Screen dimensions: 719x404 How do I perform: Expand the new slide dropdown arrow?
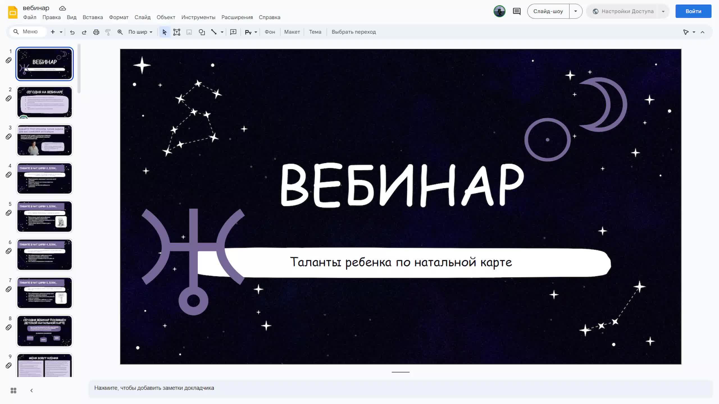pyautogui.click(x=61, y=32)
